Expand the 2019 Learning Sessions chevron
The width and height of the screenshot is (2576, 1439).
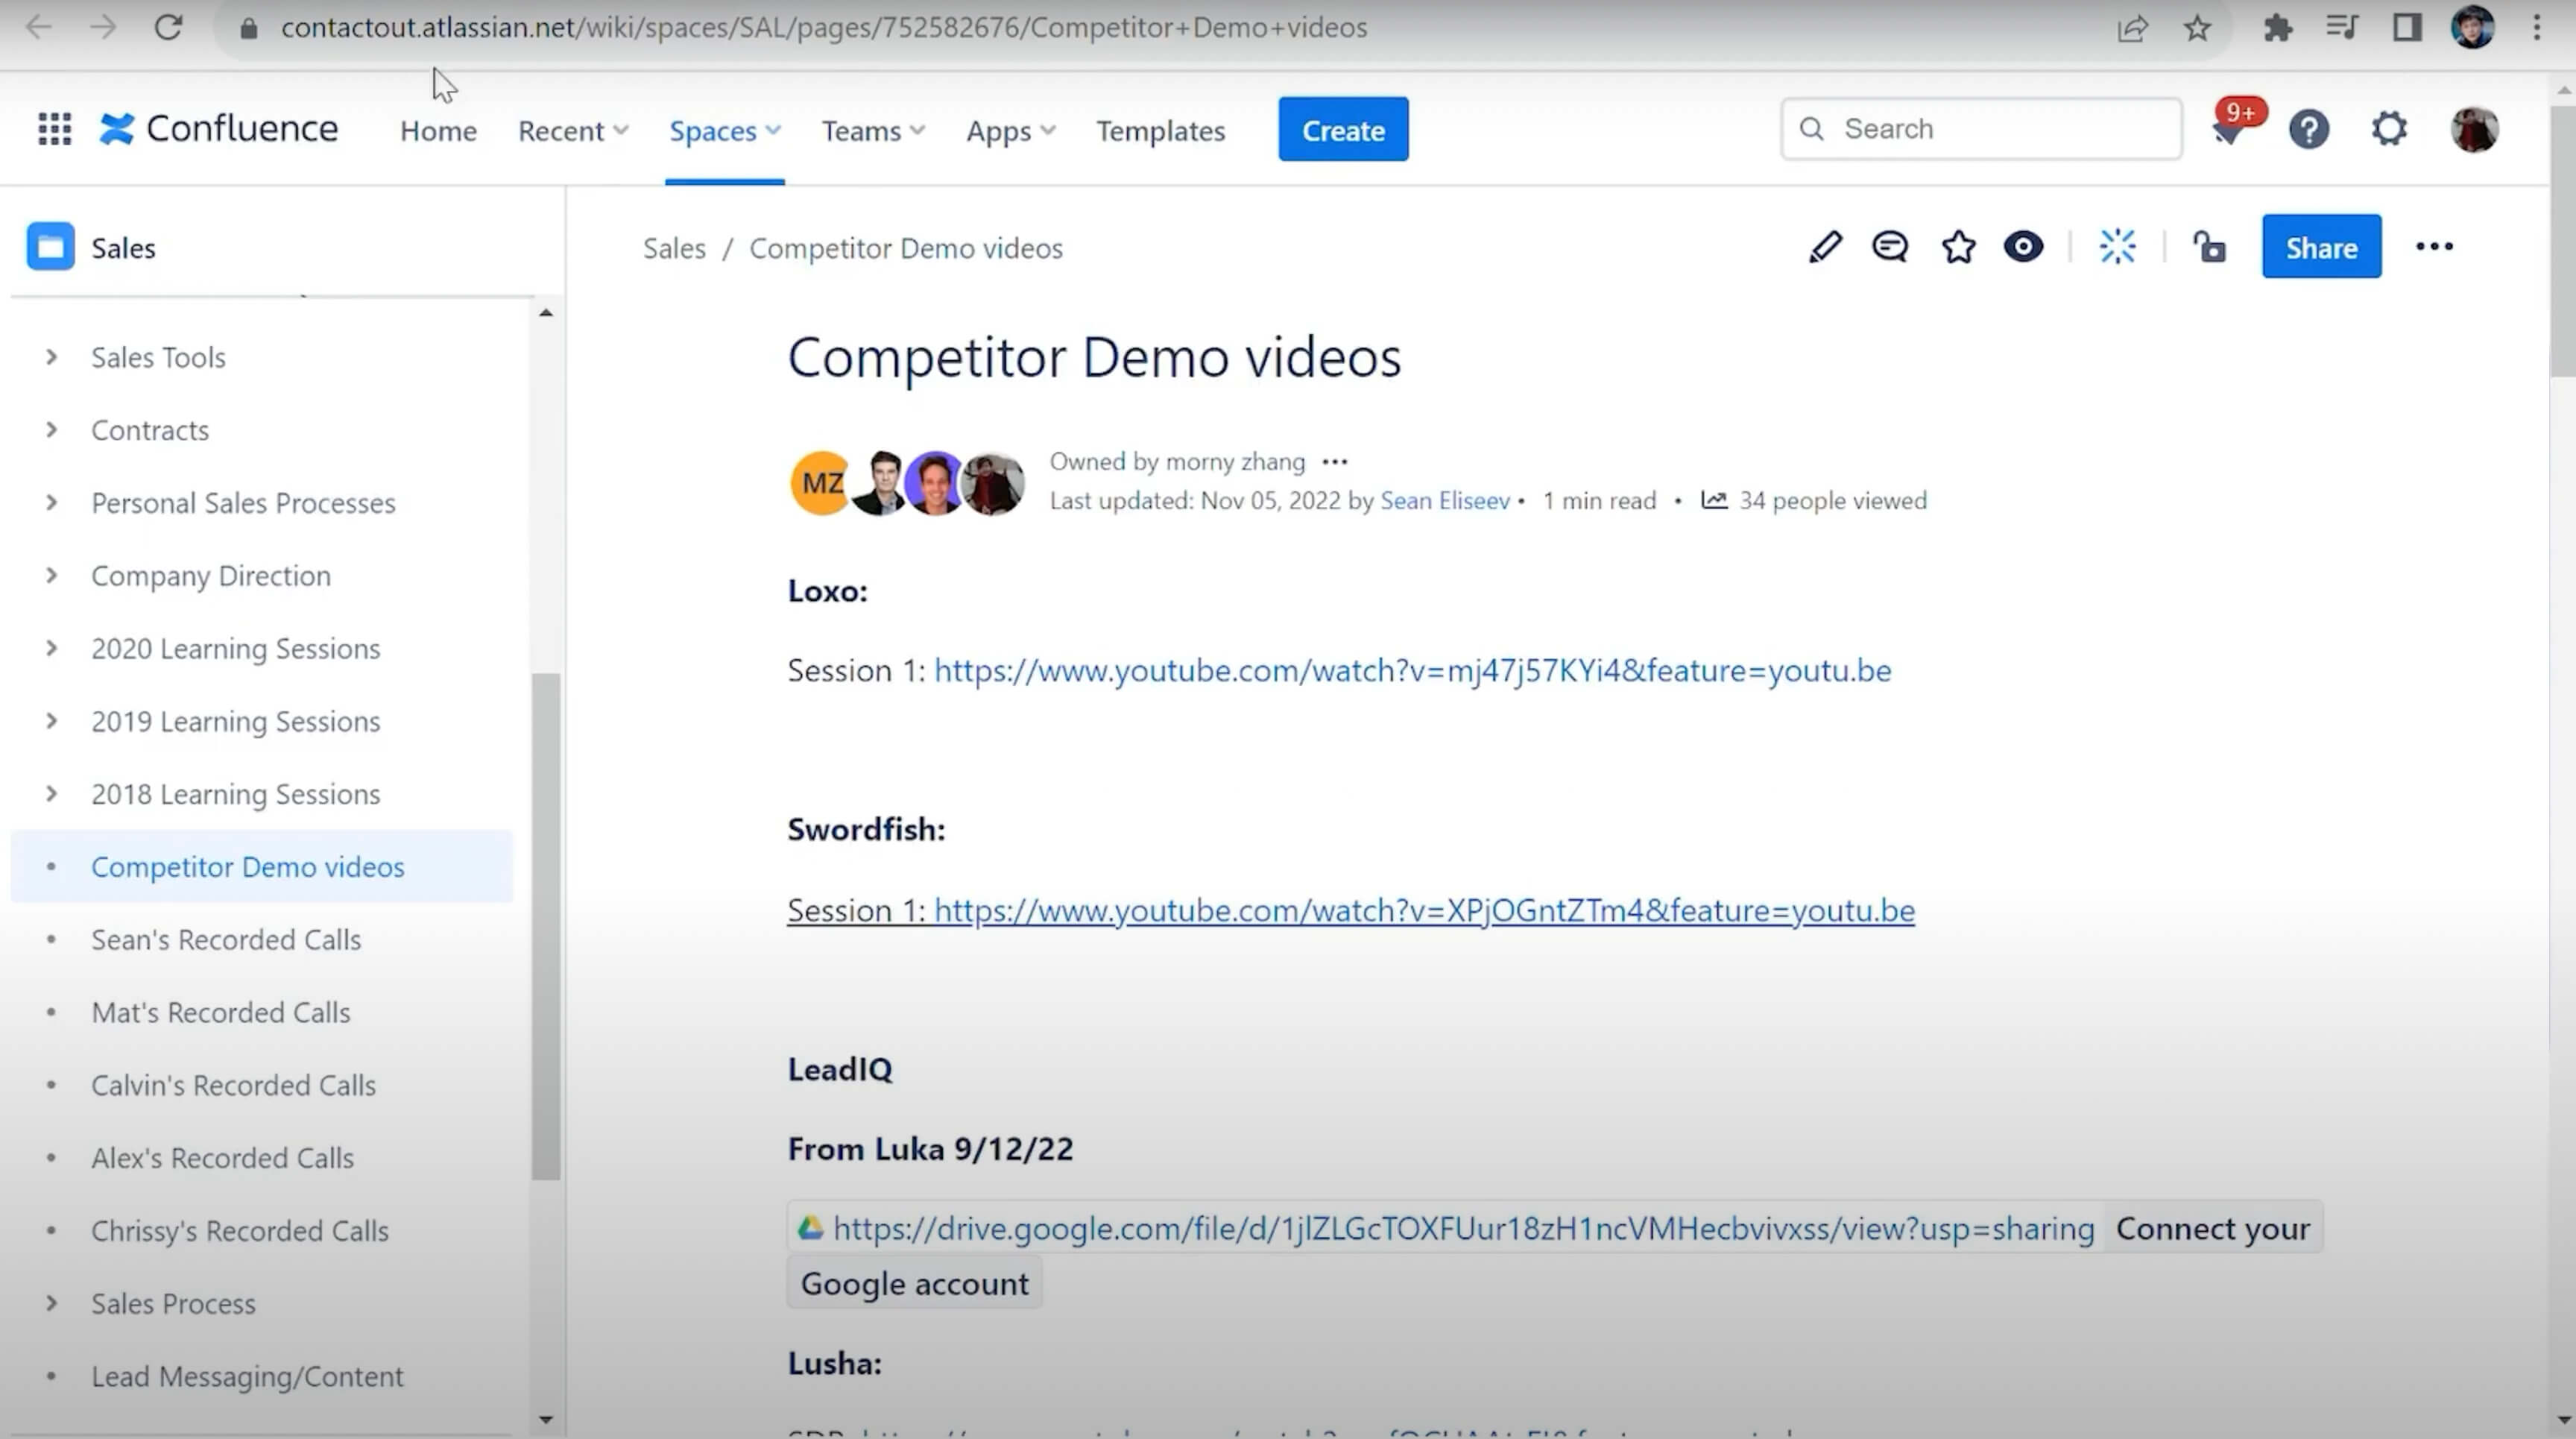pyautogui.click(x=51, y=721)
